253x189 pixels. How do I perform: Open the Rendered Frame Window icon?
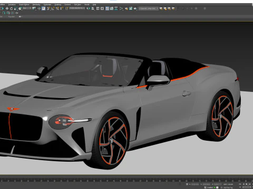click(131, 8)
